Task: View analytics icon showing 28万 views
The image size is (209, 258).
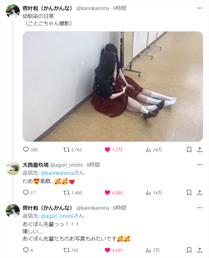Action: pos(148,150)
